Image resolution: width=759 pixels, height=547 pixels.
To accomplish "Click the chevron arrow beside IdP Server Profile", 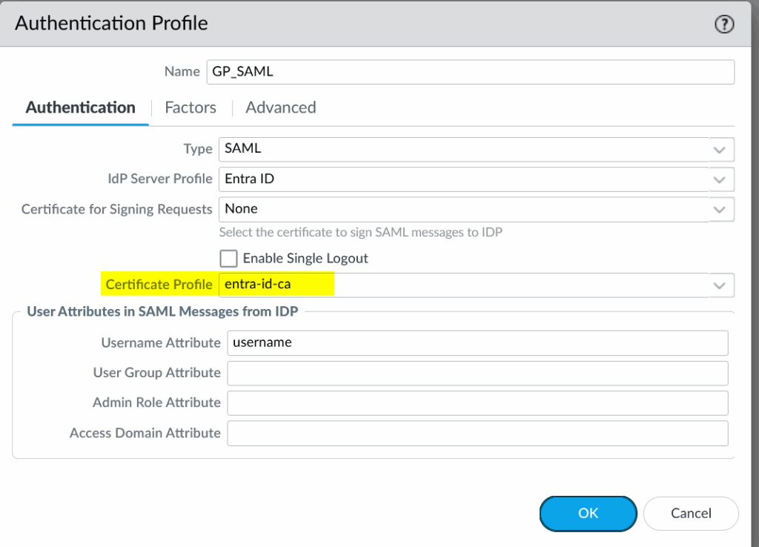I will (x=719, y=179).
